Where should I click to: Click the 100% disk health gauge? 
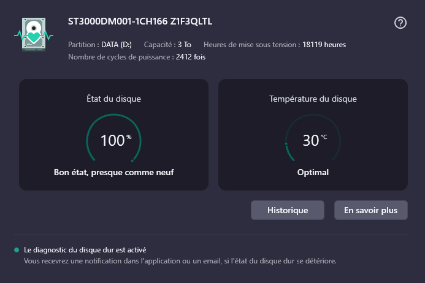click(113, 140)
